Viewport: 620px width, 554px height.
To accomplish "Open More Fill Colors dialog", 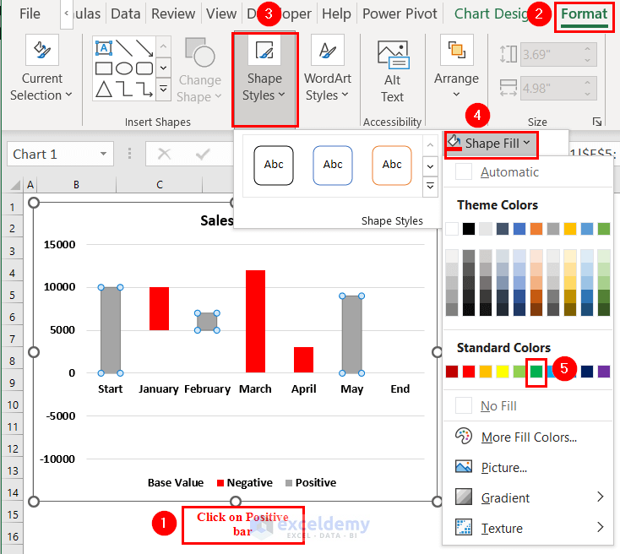I will [x=527, y=437].
